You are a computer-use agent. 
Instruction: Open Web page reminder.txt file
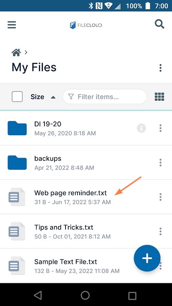pyautogui.click(x=70, y=193)
